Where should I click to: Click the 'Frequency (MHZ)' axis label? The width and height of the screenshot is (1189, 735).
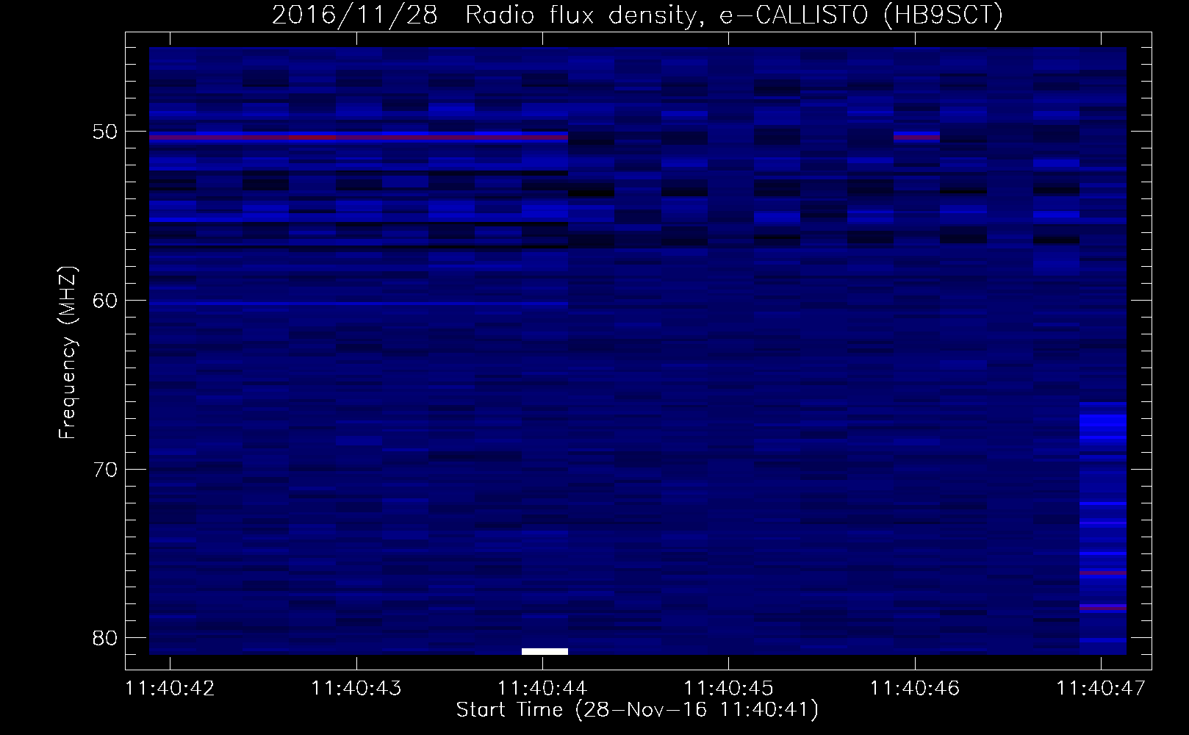click(x=68, y=352)
